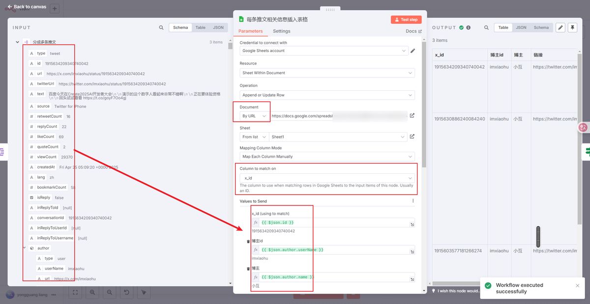The height and width of the screenshot is (304, 590).
Task: Toggle expression mode on the 博主 field
Action: click(256, 277)
